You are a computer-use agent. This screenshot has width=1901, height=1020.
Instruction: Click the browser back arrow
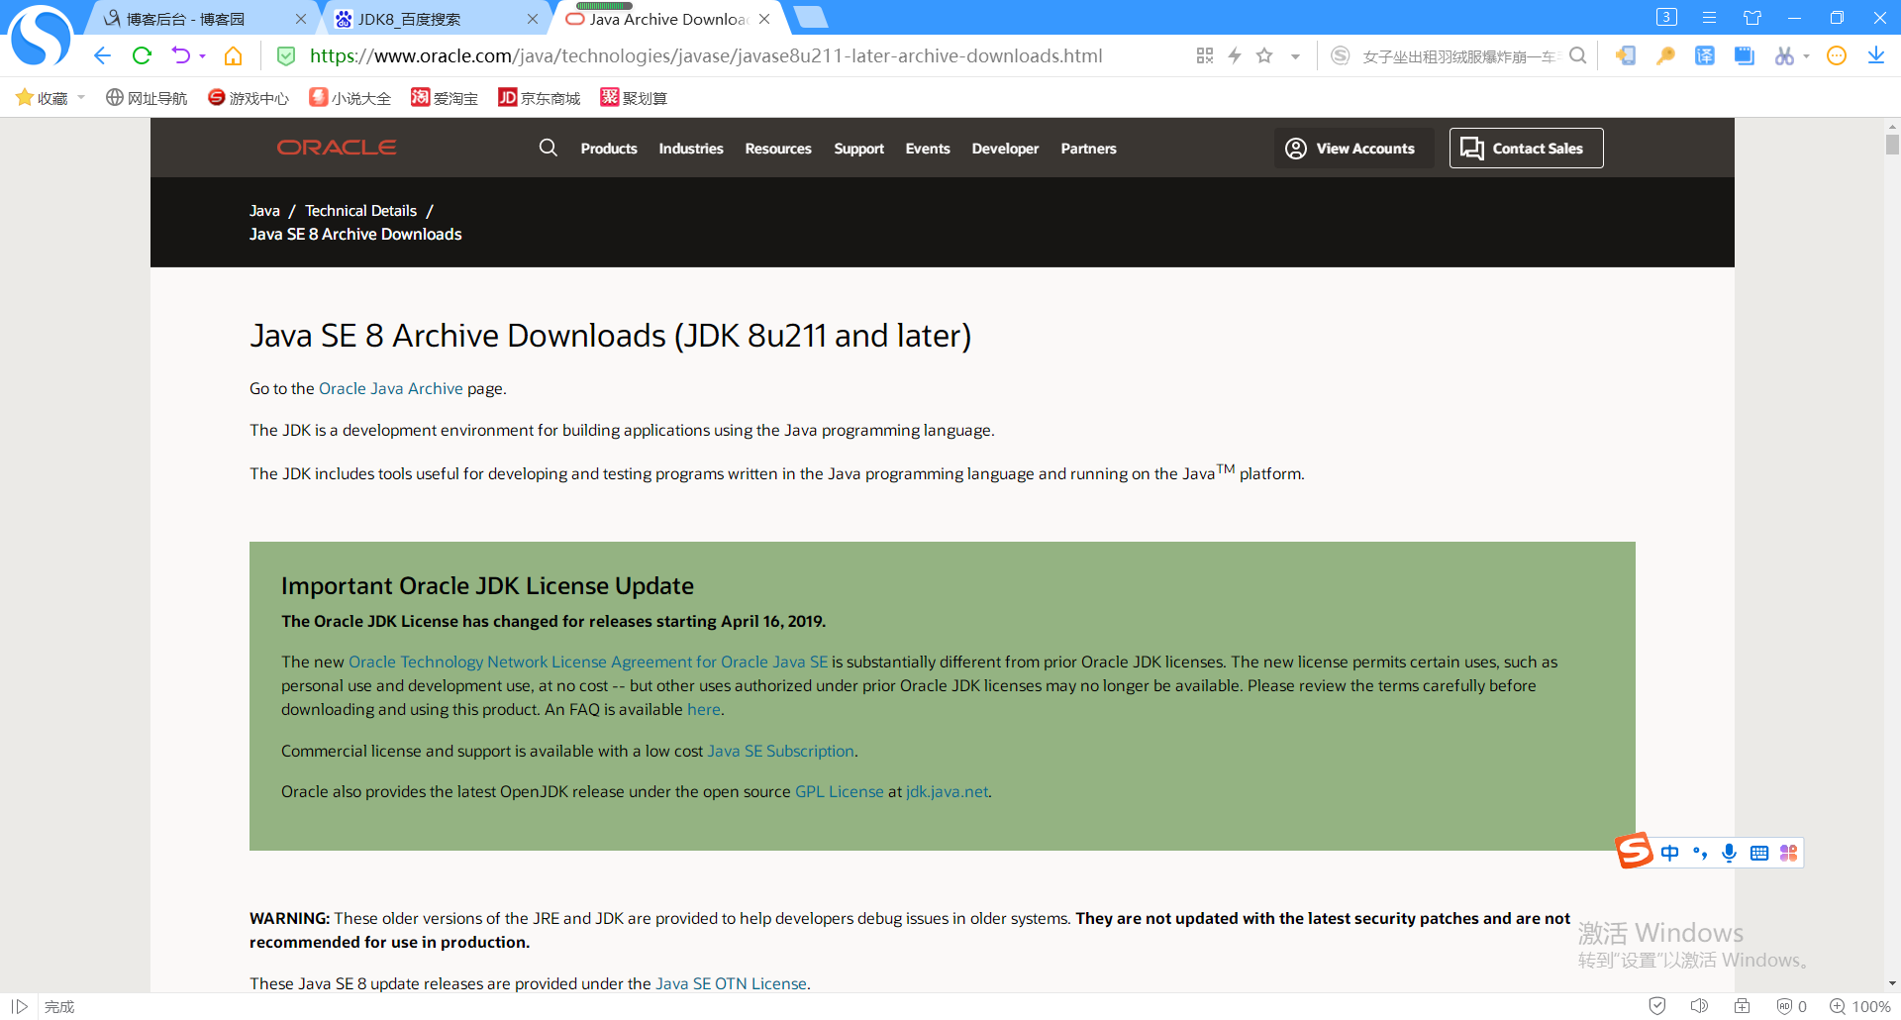tap(102, 55)
